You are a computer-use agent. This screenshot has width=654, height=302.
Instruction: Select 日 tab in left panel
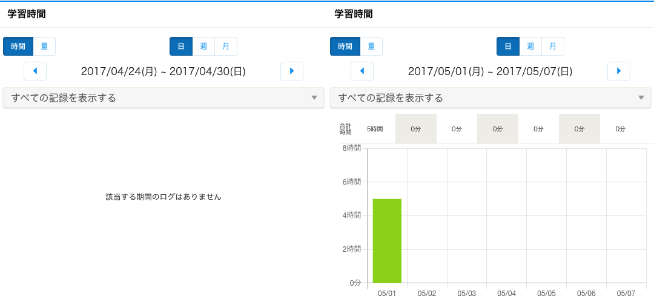pos(181,46)
